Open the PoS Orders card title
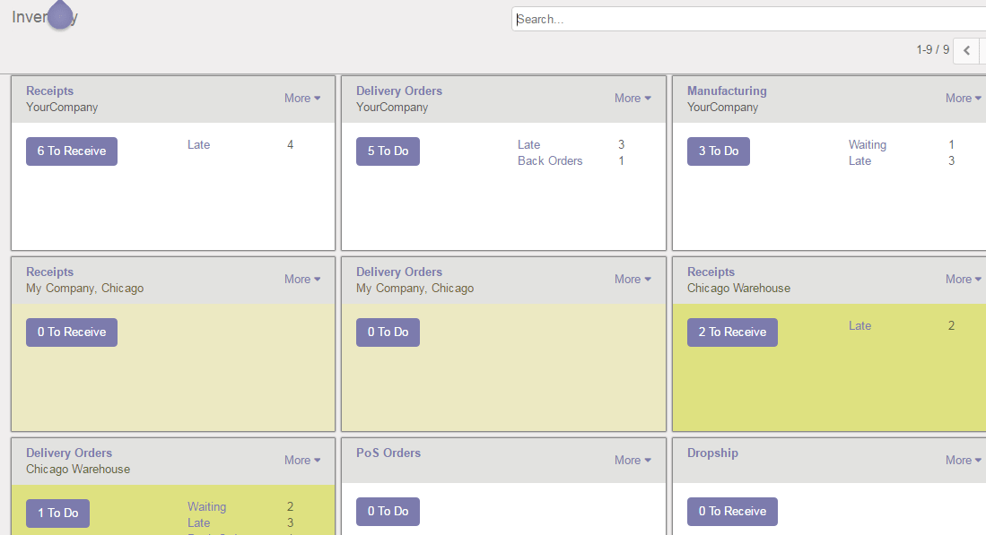This screenshot has width=986, height=535. coord(388,453)
